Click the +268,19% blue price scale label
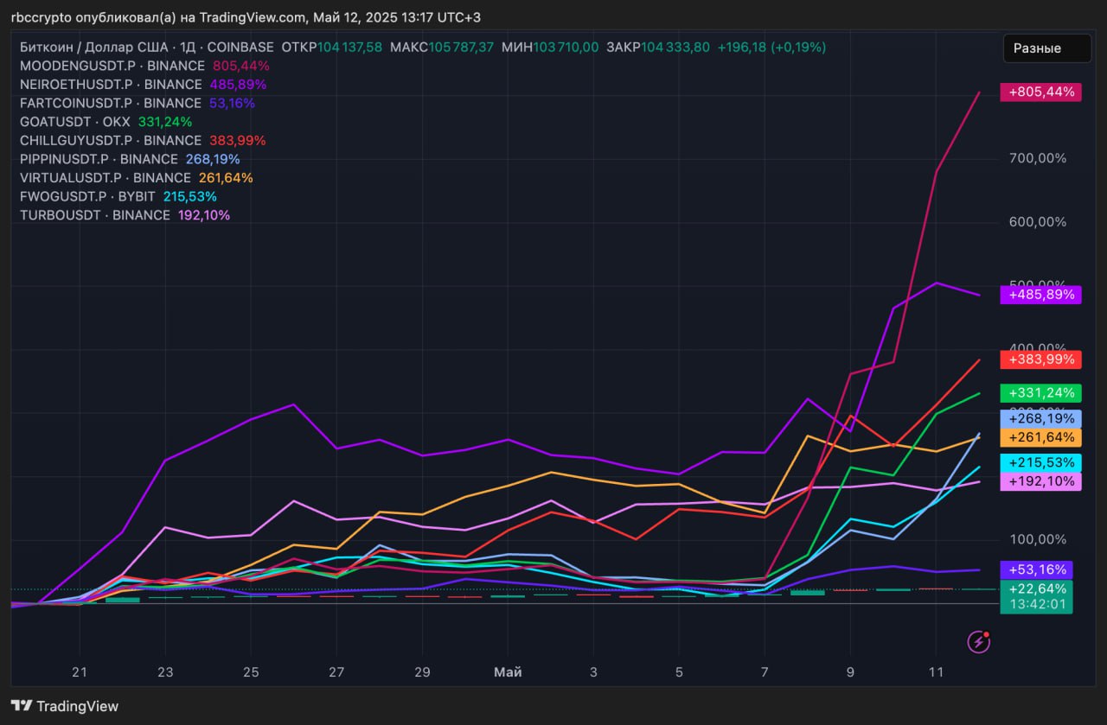Image resolution: width=1107 pixels, height=725 pixels. pyautogui.click(x=1040, y=418)
